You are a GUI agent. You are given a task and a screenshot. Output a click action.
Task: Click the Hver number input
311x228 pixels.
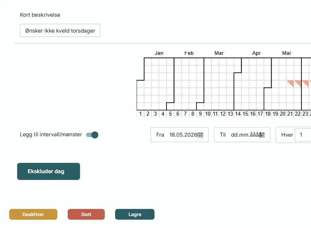pos(303,135)
